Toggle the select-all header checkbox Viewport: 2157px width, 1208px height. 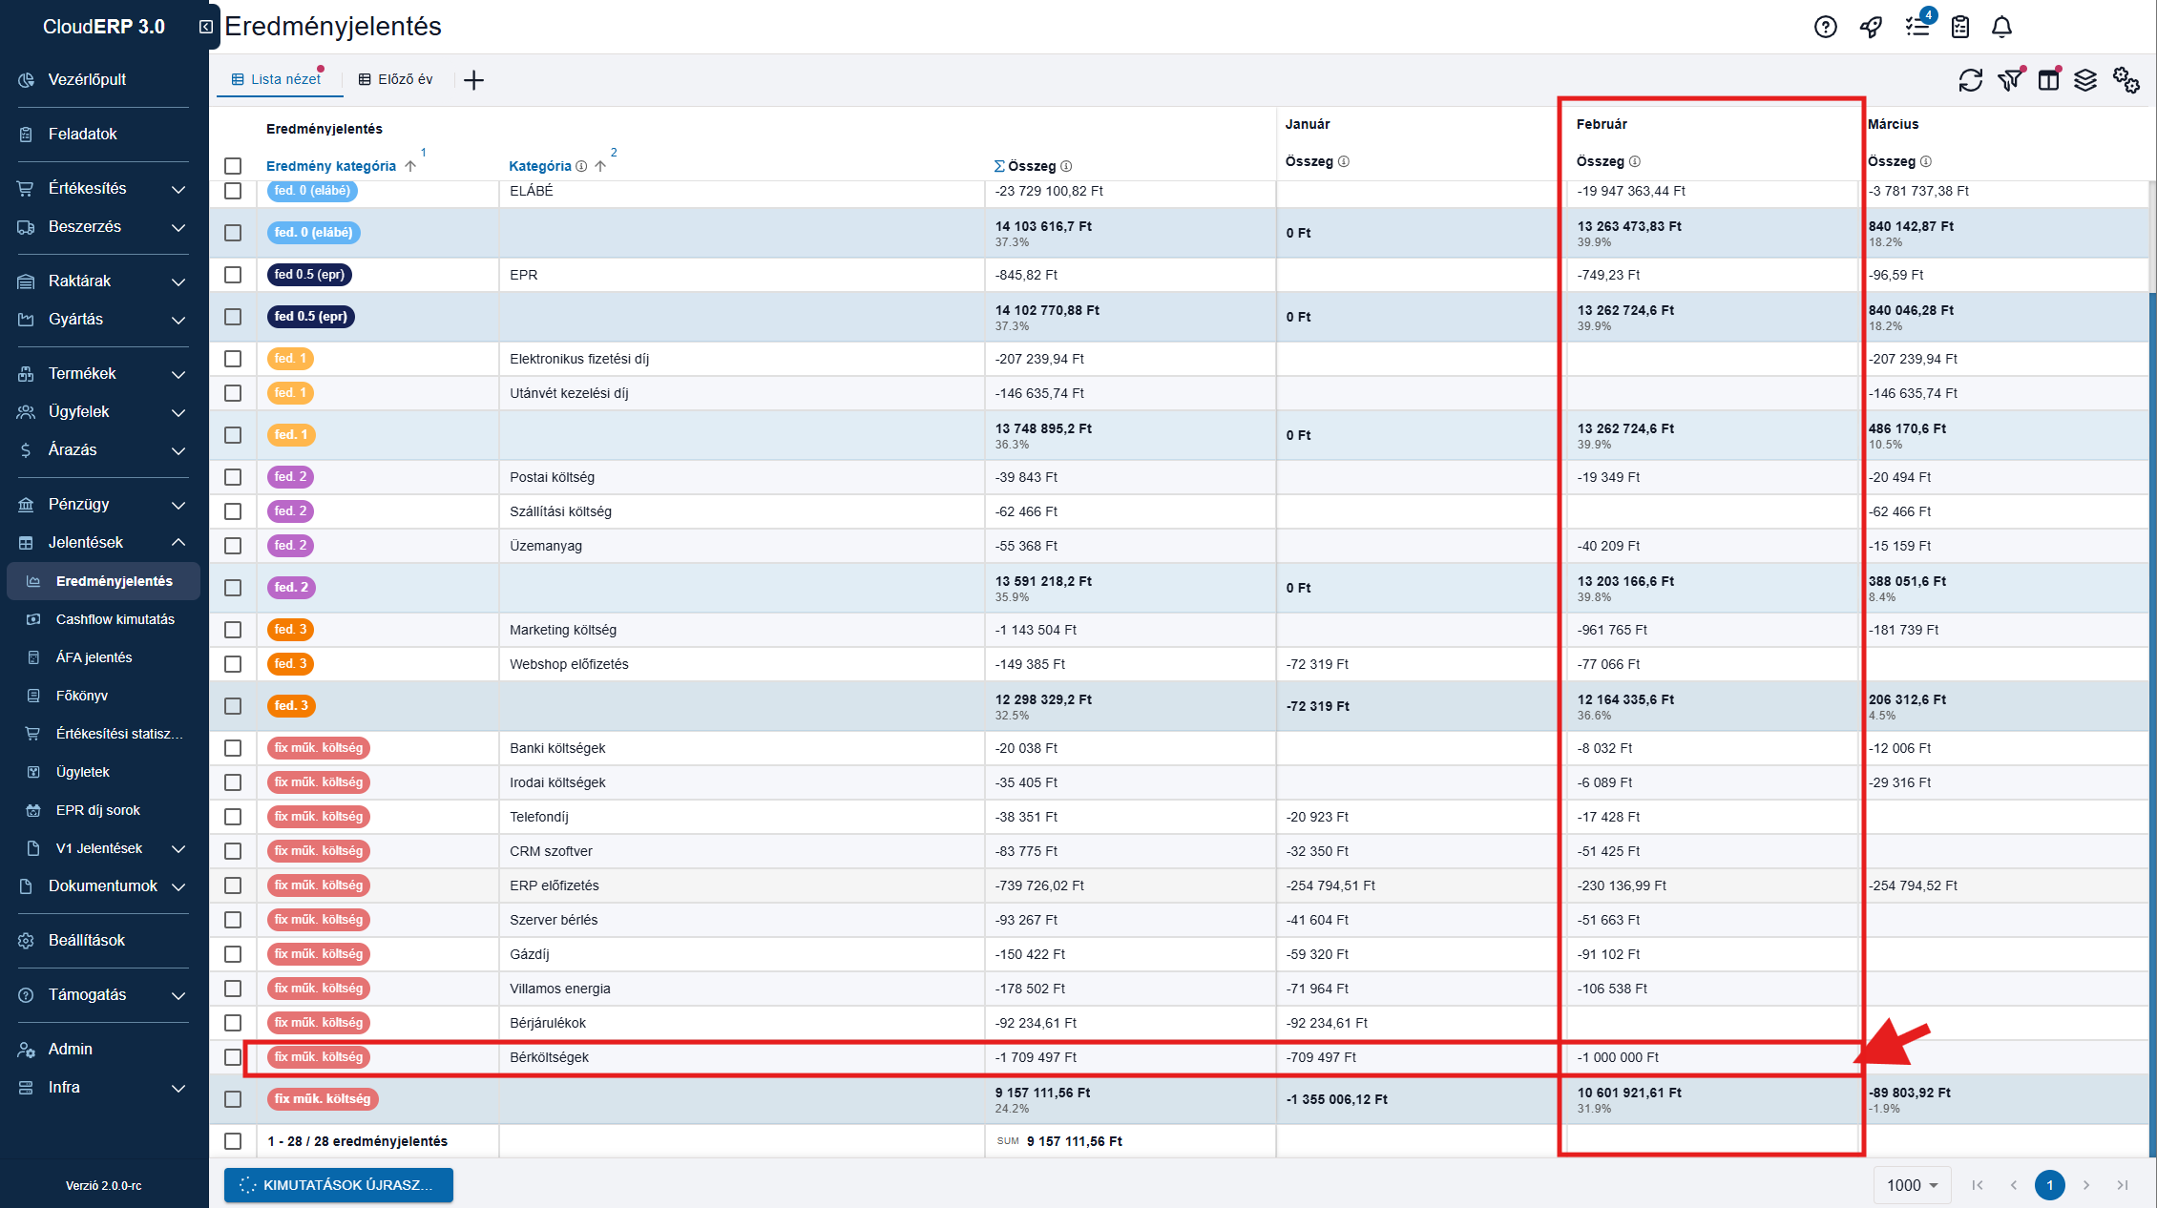(233, 166)
